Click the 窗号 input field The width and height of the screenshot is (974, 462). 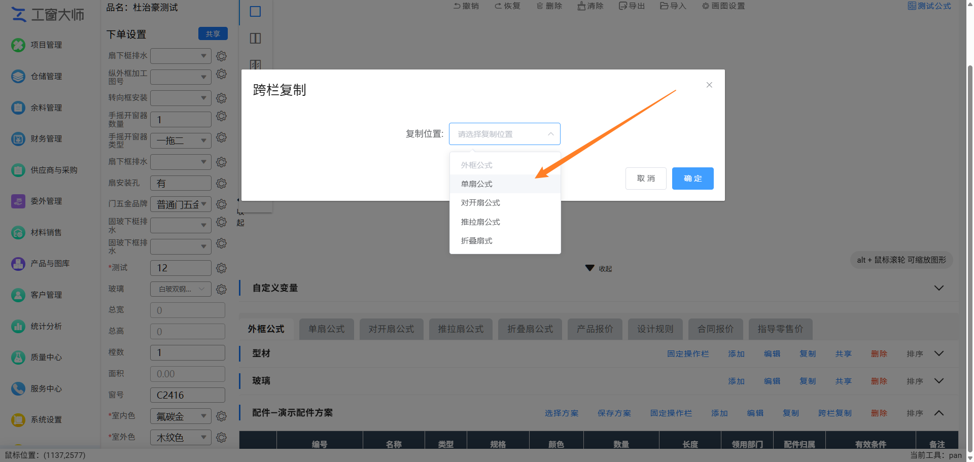tap(188, 395)
